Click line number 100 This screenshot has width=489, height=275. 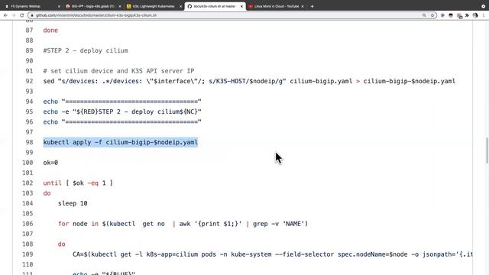point(28,163)
